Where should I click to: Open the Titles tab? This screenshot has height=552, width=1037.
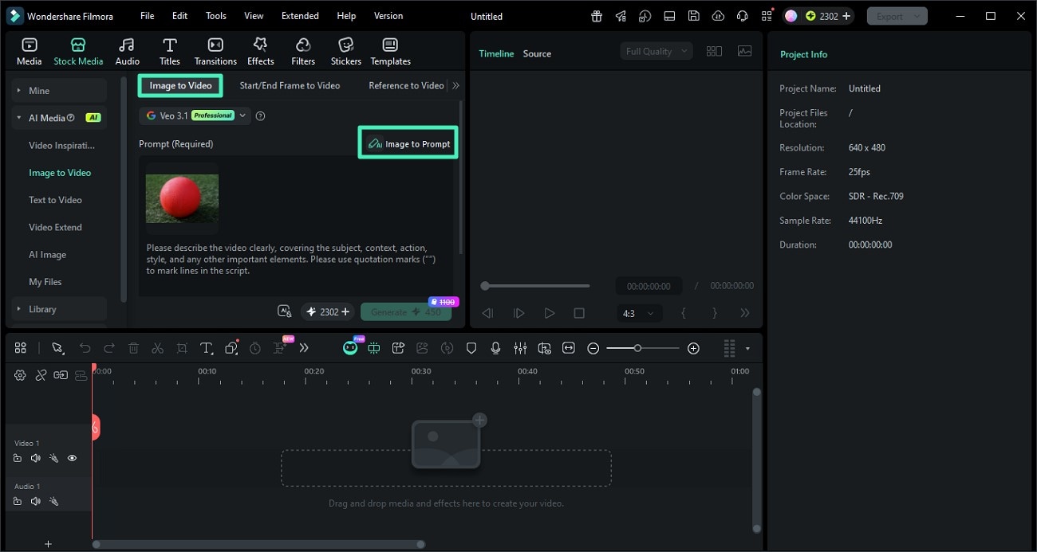tap(169, 52)
